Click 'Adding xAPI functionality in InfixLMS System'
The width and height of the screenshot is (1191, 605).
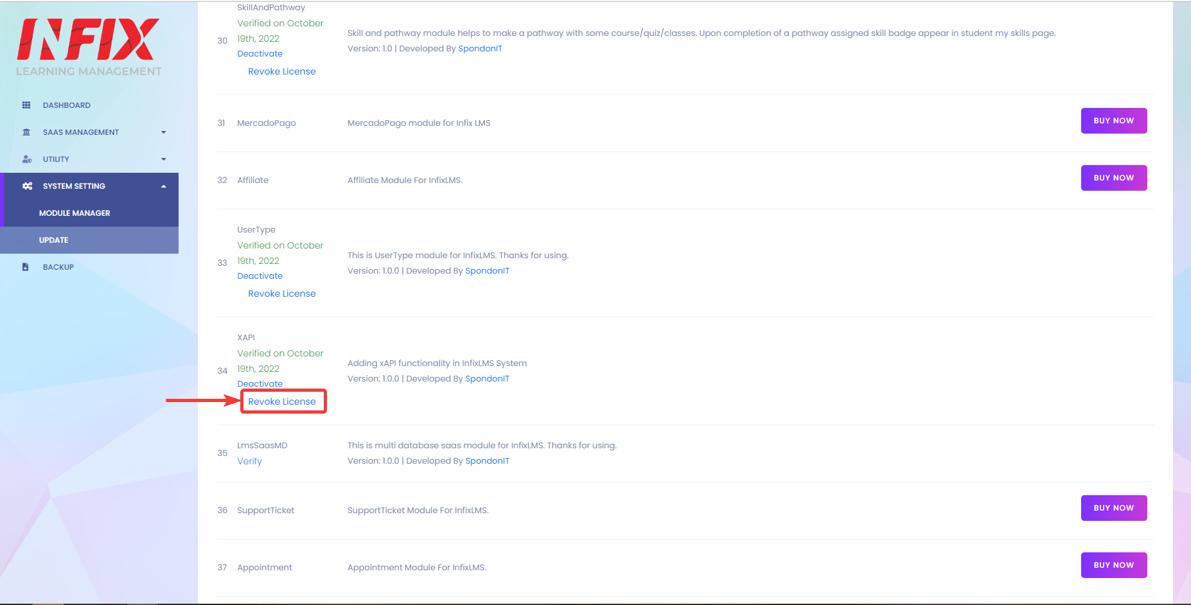[x=437, y=364]
